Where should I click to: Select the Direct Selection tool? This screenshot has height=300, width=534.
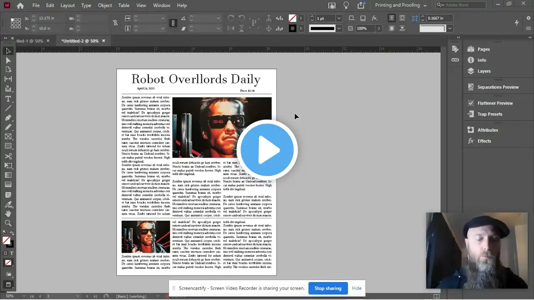[8, 60]
